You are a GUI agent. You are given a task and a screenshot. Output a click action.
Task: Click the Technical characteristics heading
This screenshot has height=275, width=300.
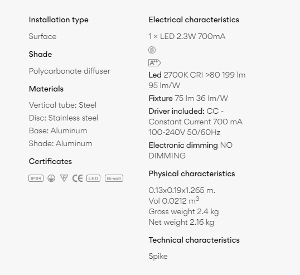click(x=194, y=240)
